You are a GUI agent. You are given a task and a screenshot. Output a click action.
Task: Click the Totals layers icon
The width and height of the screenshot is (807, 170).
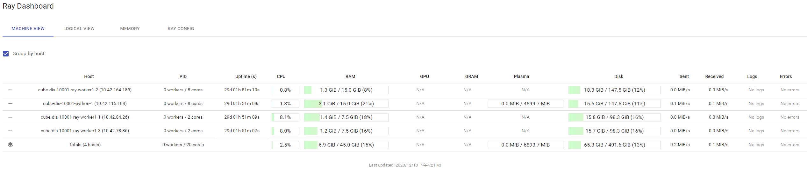(x=10, y=145)
